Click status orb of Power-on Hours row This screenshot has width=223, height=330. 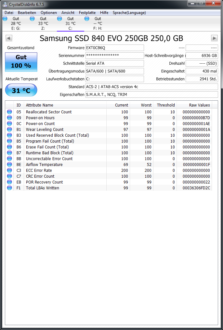pyautogui.click(x=9, y=118)
